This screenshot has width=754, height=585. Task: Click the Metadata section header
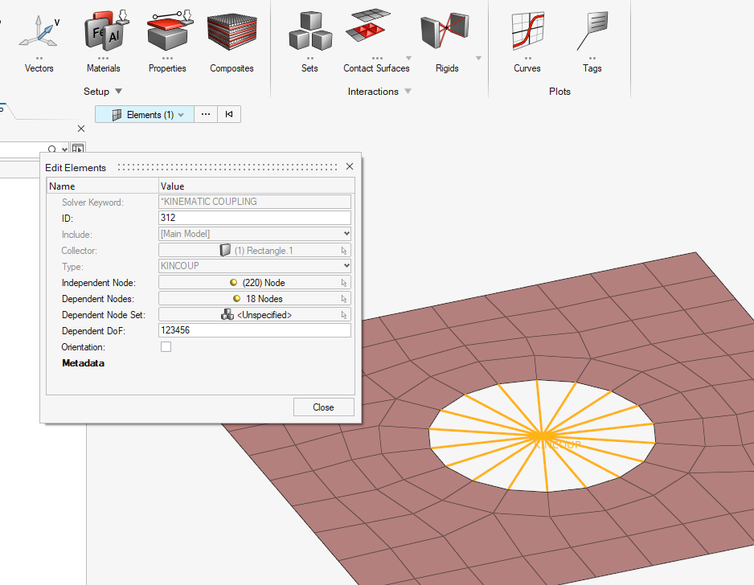point(83,363)
